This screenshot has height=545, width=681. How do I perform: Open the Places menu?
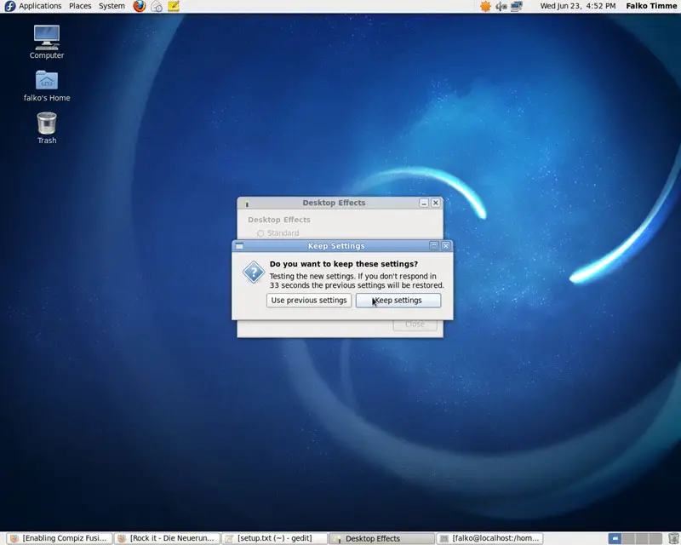tap(80, 6)
